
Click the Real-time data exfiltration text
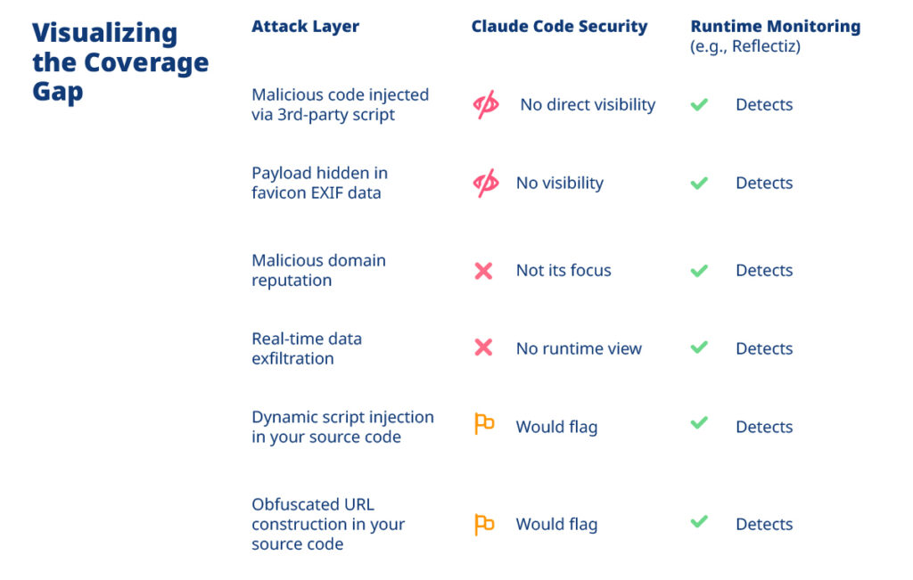coord(306,348)
